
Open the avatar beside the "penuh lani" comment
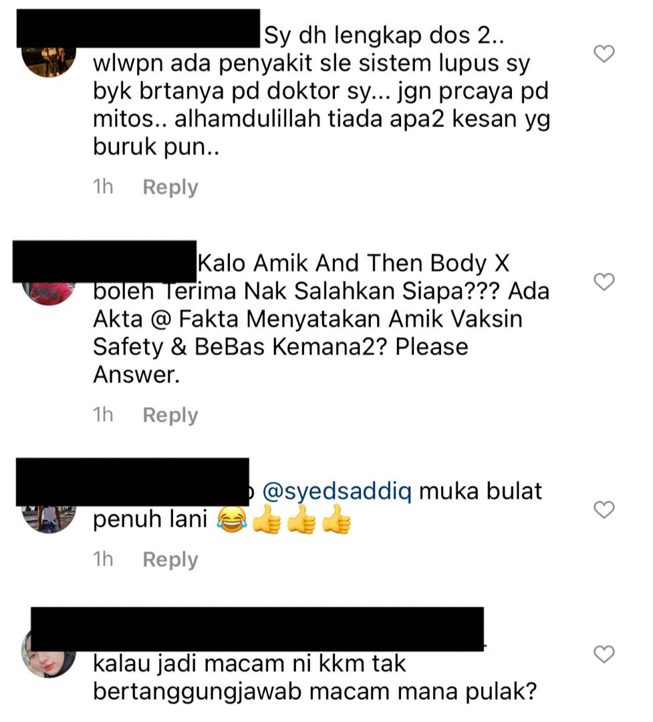click(x=49, y=519)
